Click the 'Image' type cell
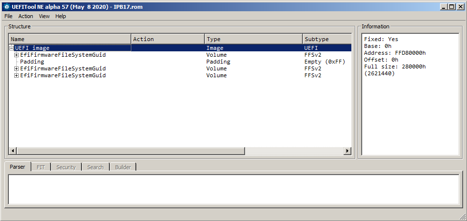Image resolution: width=467 pixels, height=221 pixels. pos(215,48)
